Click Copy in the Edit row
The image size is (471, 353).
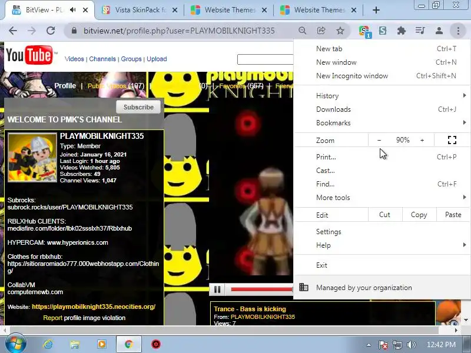[x=419, y=215]
